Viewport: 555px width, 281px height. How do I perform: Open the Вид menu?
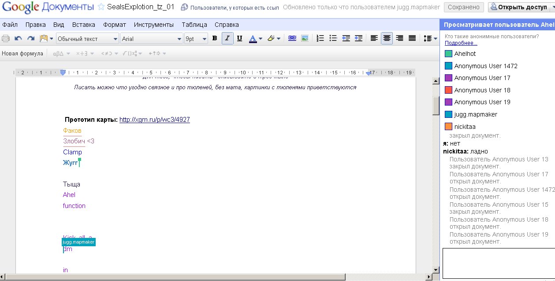click(59, 25)
